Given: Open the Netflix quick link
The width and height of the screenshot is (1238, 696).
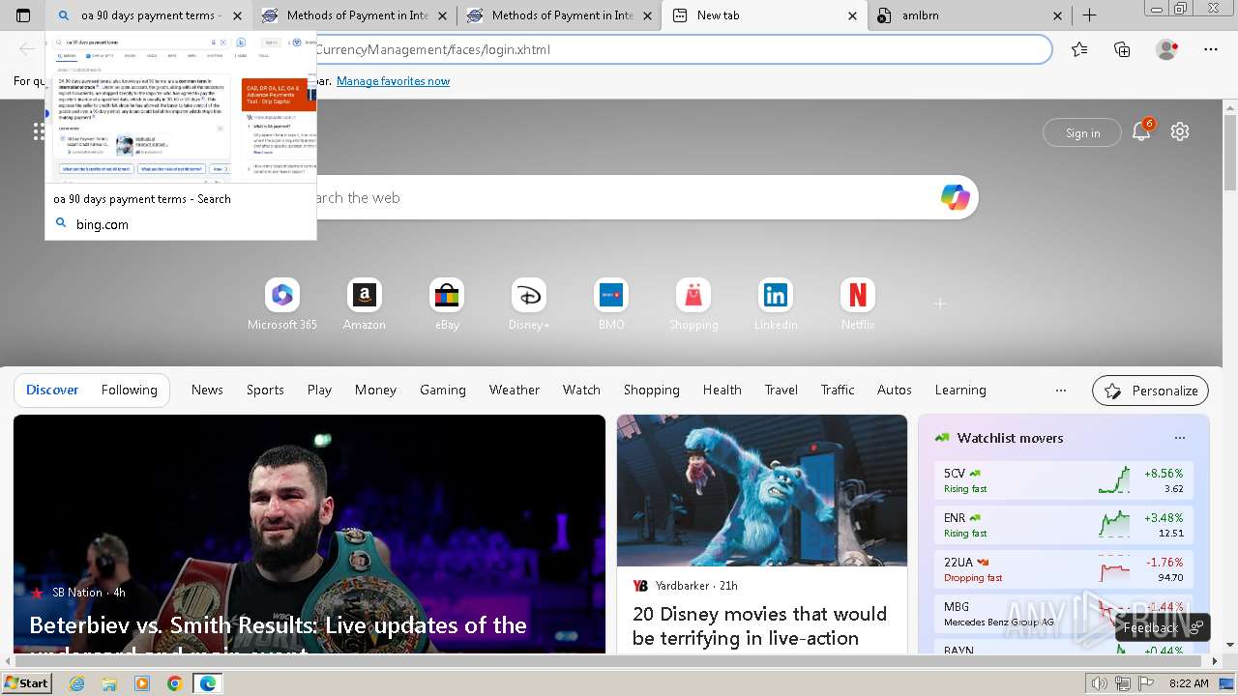Looking at the screenshot, I should click(x=858, y=304).
